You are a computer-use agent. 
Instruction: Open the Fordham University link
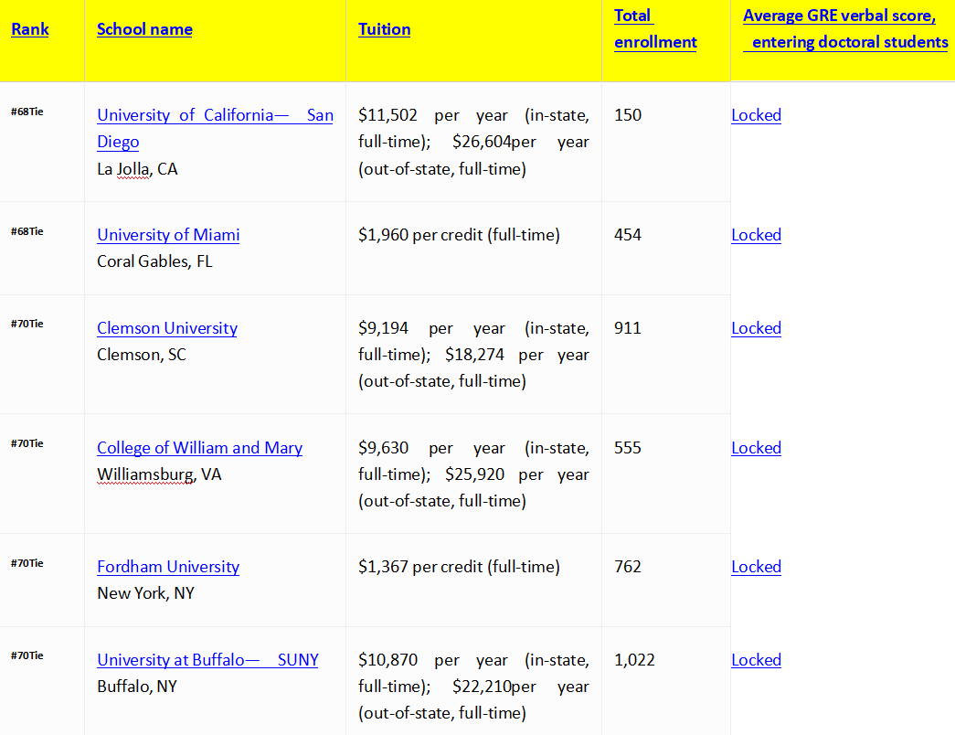click(x=168, y=567)
